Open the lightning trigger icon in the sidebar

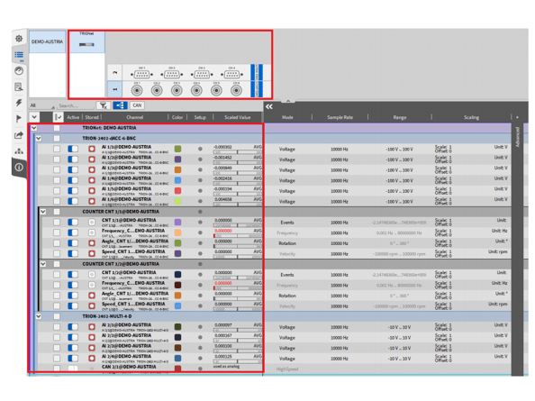(x=19, y=103)
